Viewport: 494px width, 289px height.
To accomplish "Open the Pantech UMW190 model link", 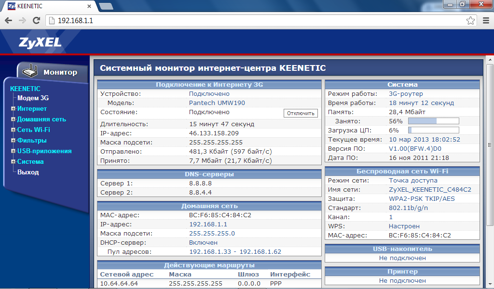I will [x=217, y=103].
